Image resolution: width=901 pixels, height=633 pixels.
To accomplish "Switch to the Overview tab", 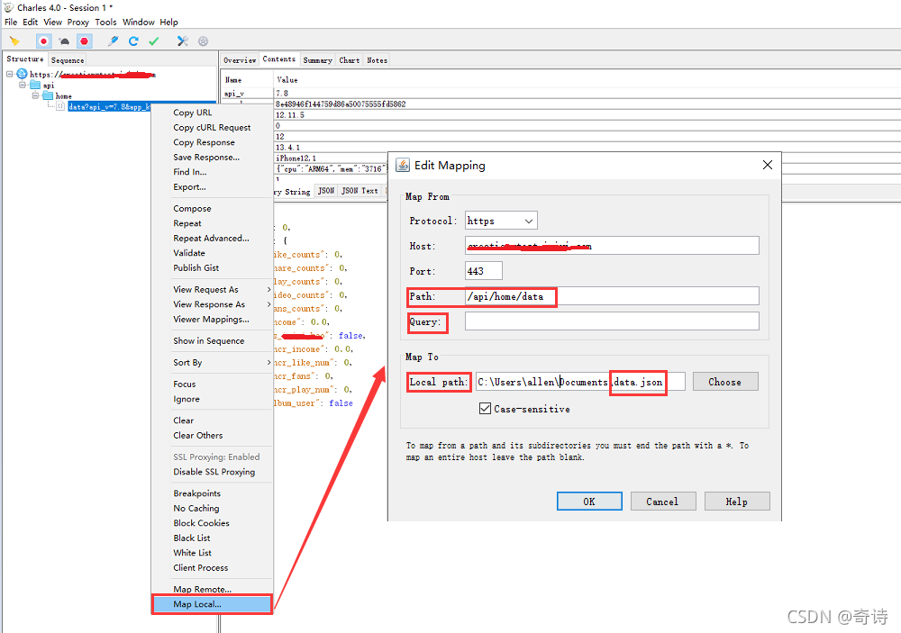I will [240, 59].
